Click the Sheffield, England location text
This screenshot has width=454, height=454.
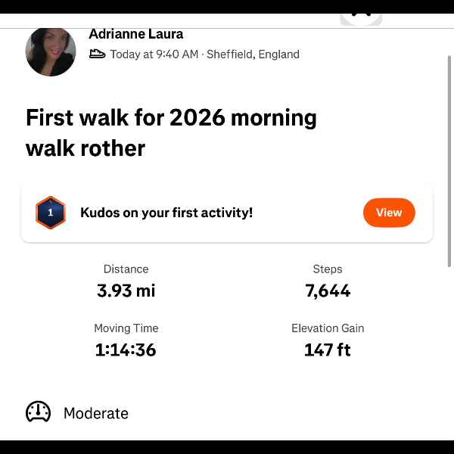pyautogui.click(x=253, y=54)
